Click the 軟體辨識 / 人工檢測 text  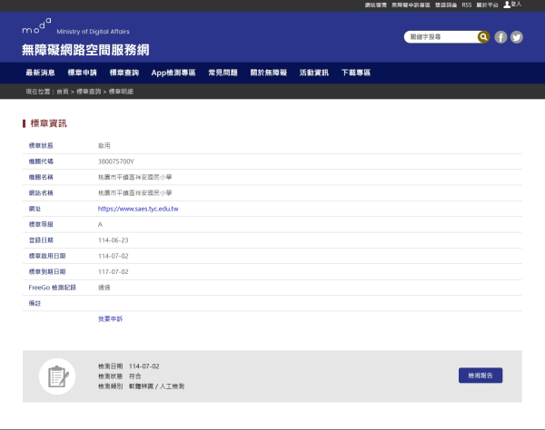(x=156, y=386)
